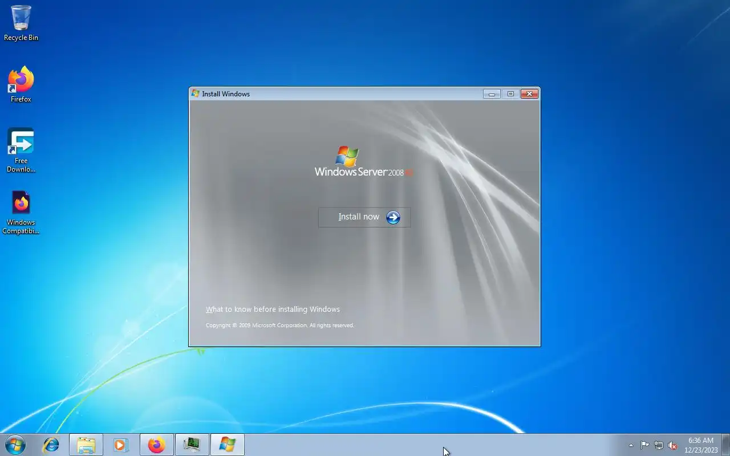Select the Free Download desktop shortcut
730x456 pixels.
tap(21, 150)
